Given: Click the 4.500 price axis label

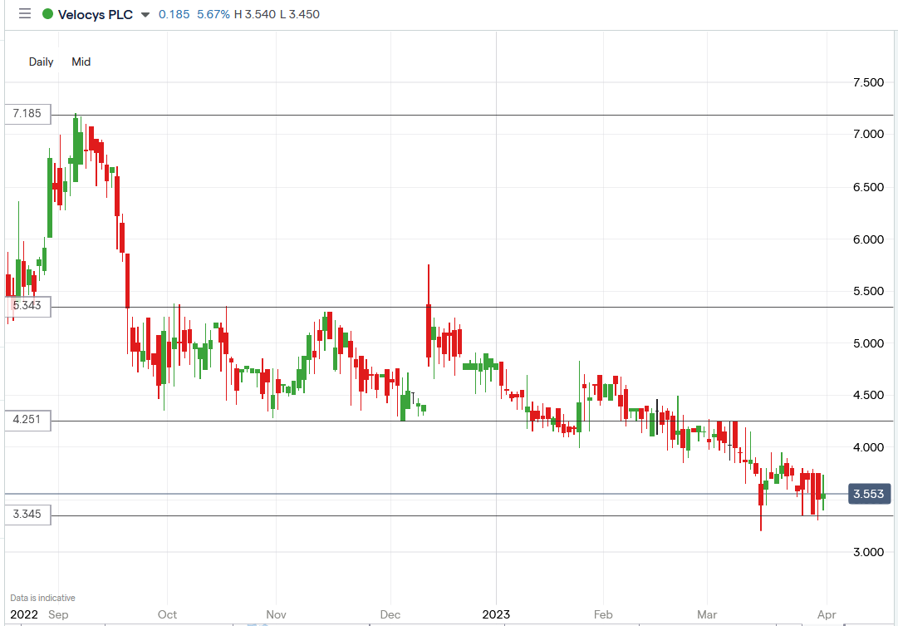Looking at the screenshot, I should click(868, 395).
